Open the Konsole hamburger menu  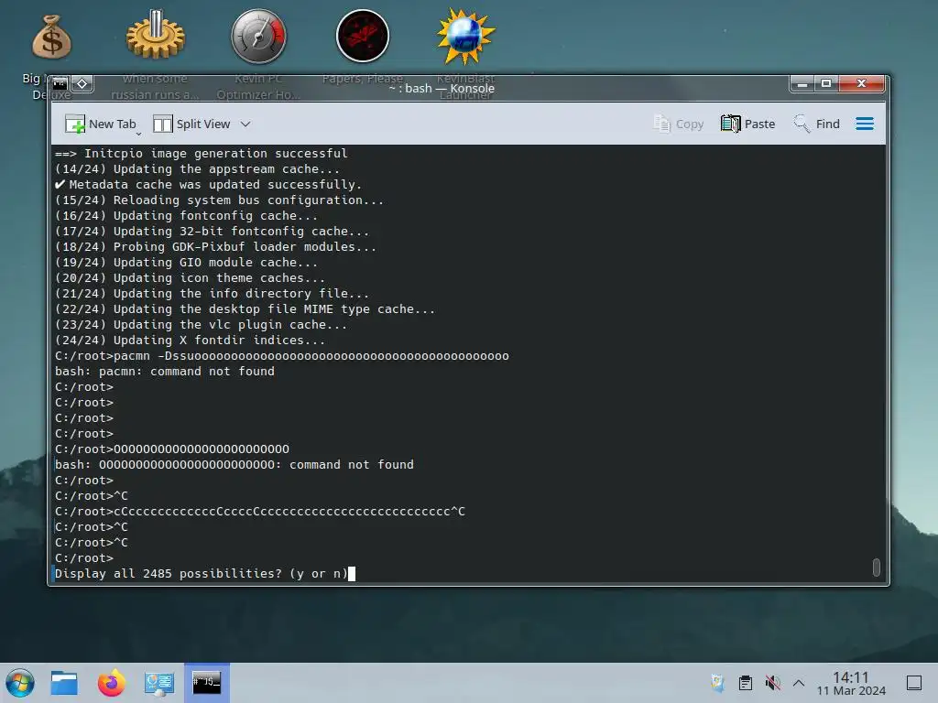tap(865, 124)
